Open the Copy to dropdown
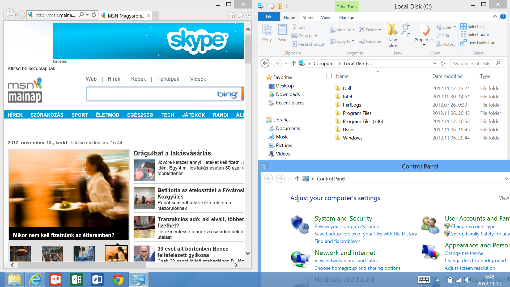Image resolution: width=510 pixels, height=287 pixels. (x=342, y=41)
